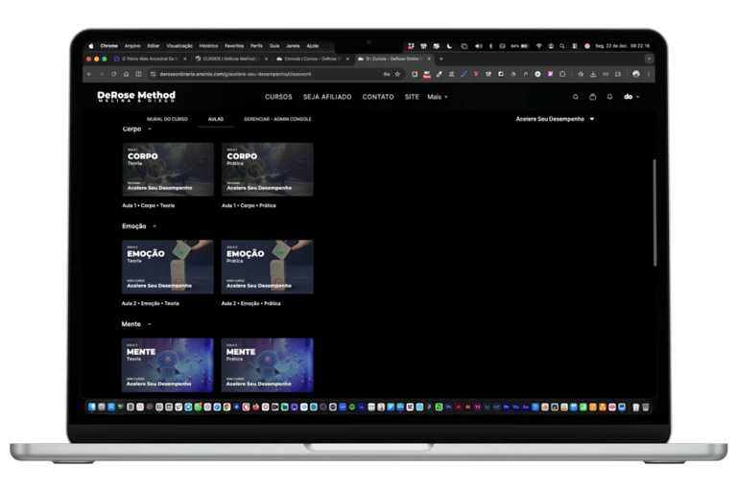Open the Trash in the Dock
This screenshot has width=737, height=491.
point(646,408)
